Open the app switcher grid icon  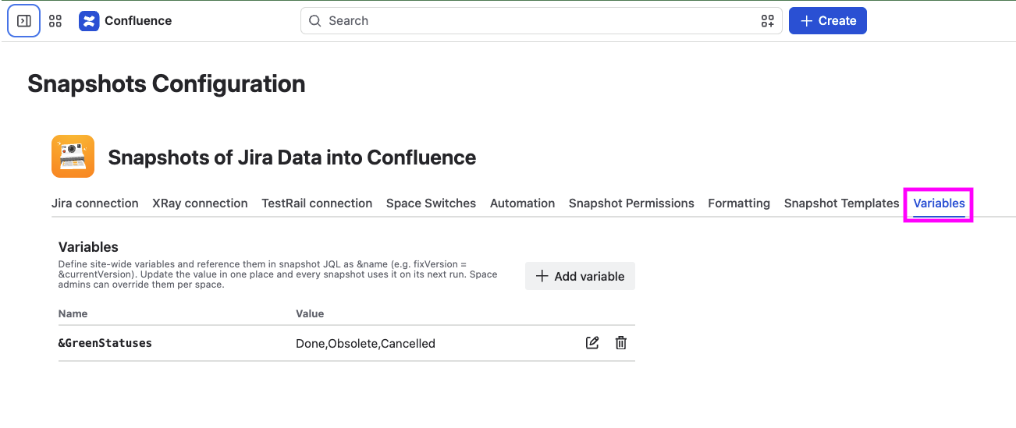pos(55,21)
